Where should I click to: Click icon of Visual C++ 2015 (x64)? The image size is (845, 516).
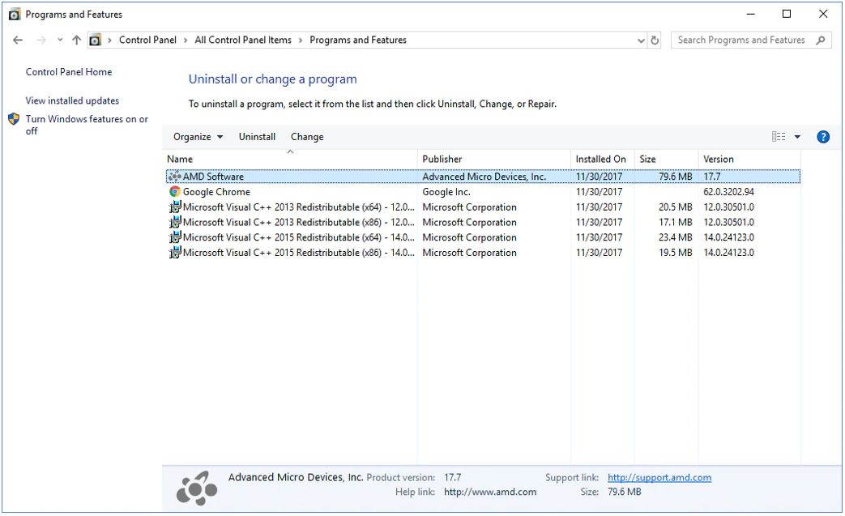pos(174,237)
